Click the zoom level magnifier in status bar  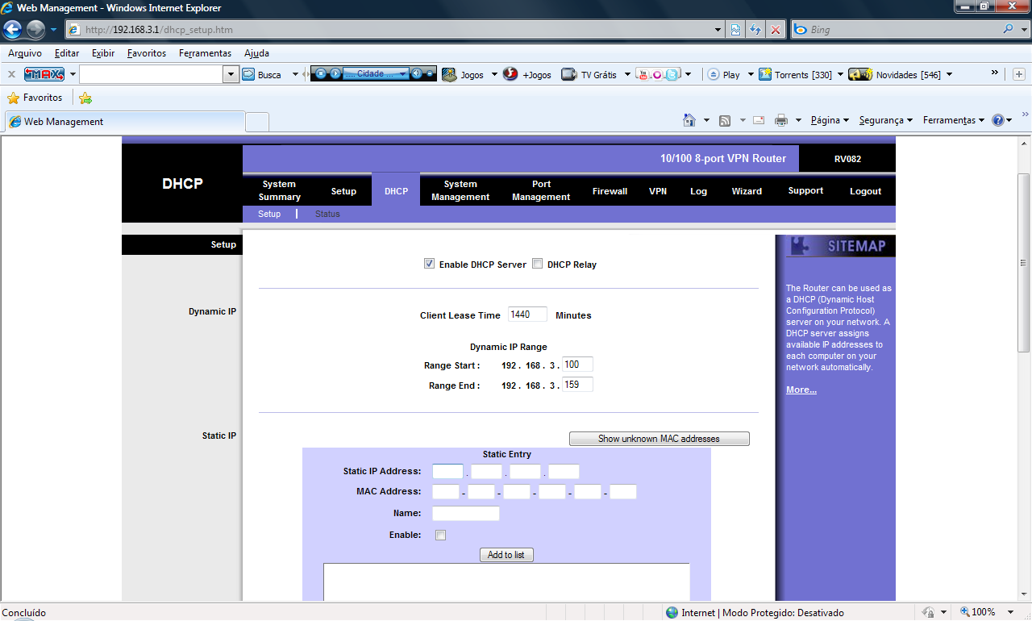coord(964,612)
